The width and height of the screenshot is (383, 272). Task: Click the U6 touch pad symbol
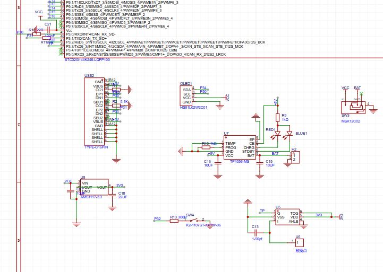click(300, 243)
